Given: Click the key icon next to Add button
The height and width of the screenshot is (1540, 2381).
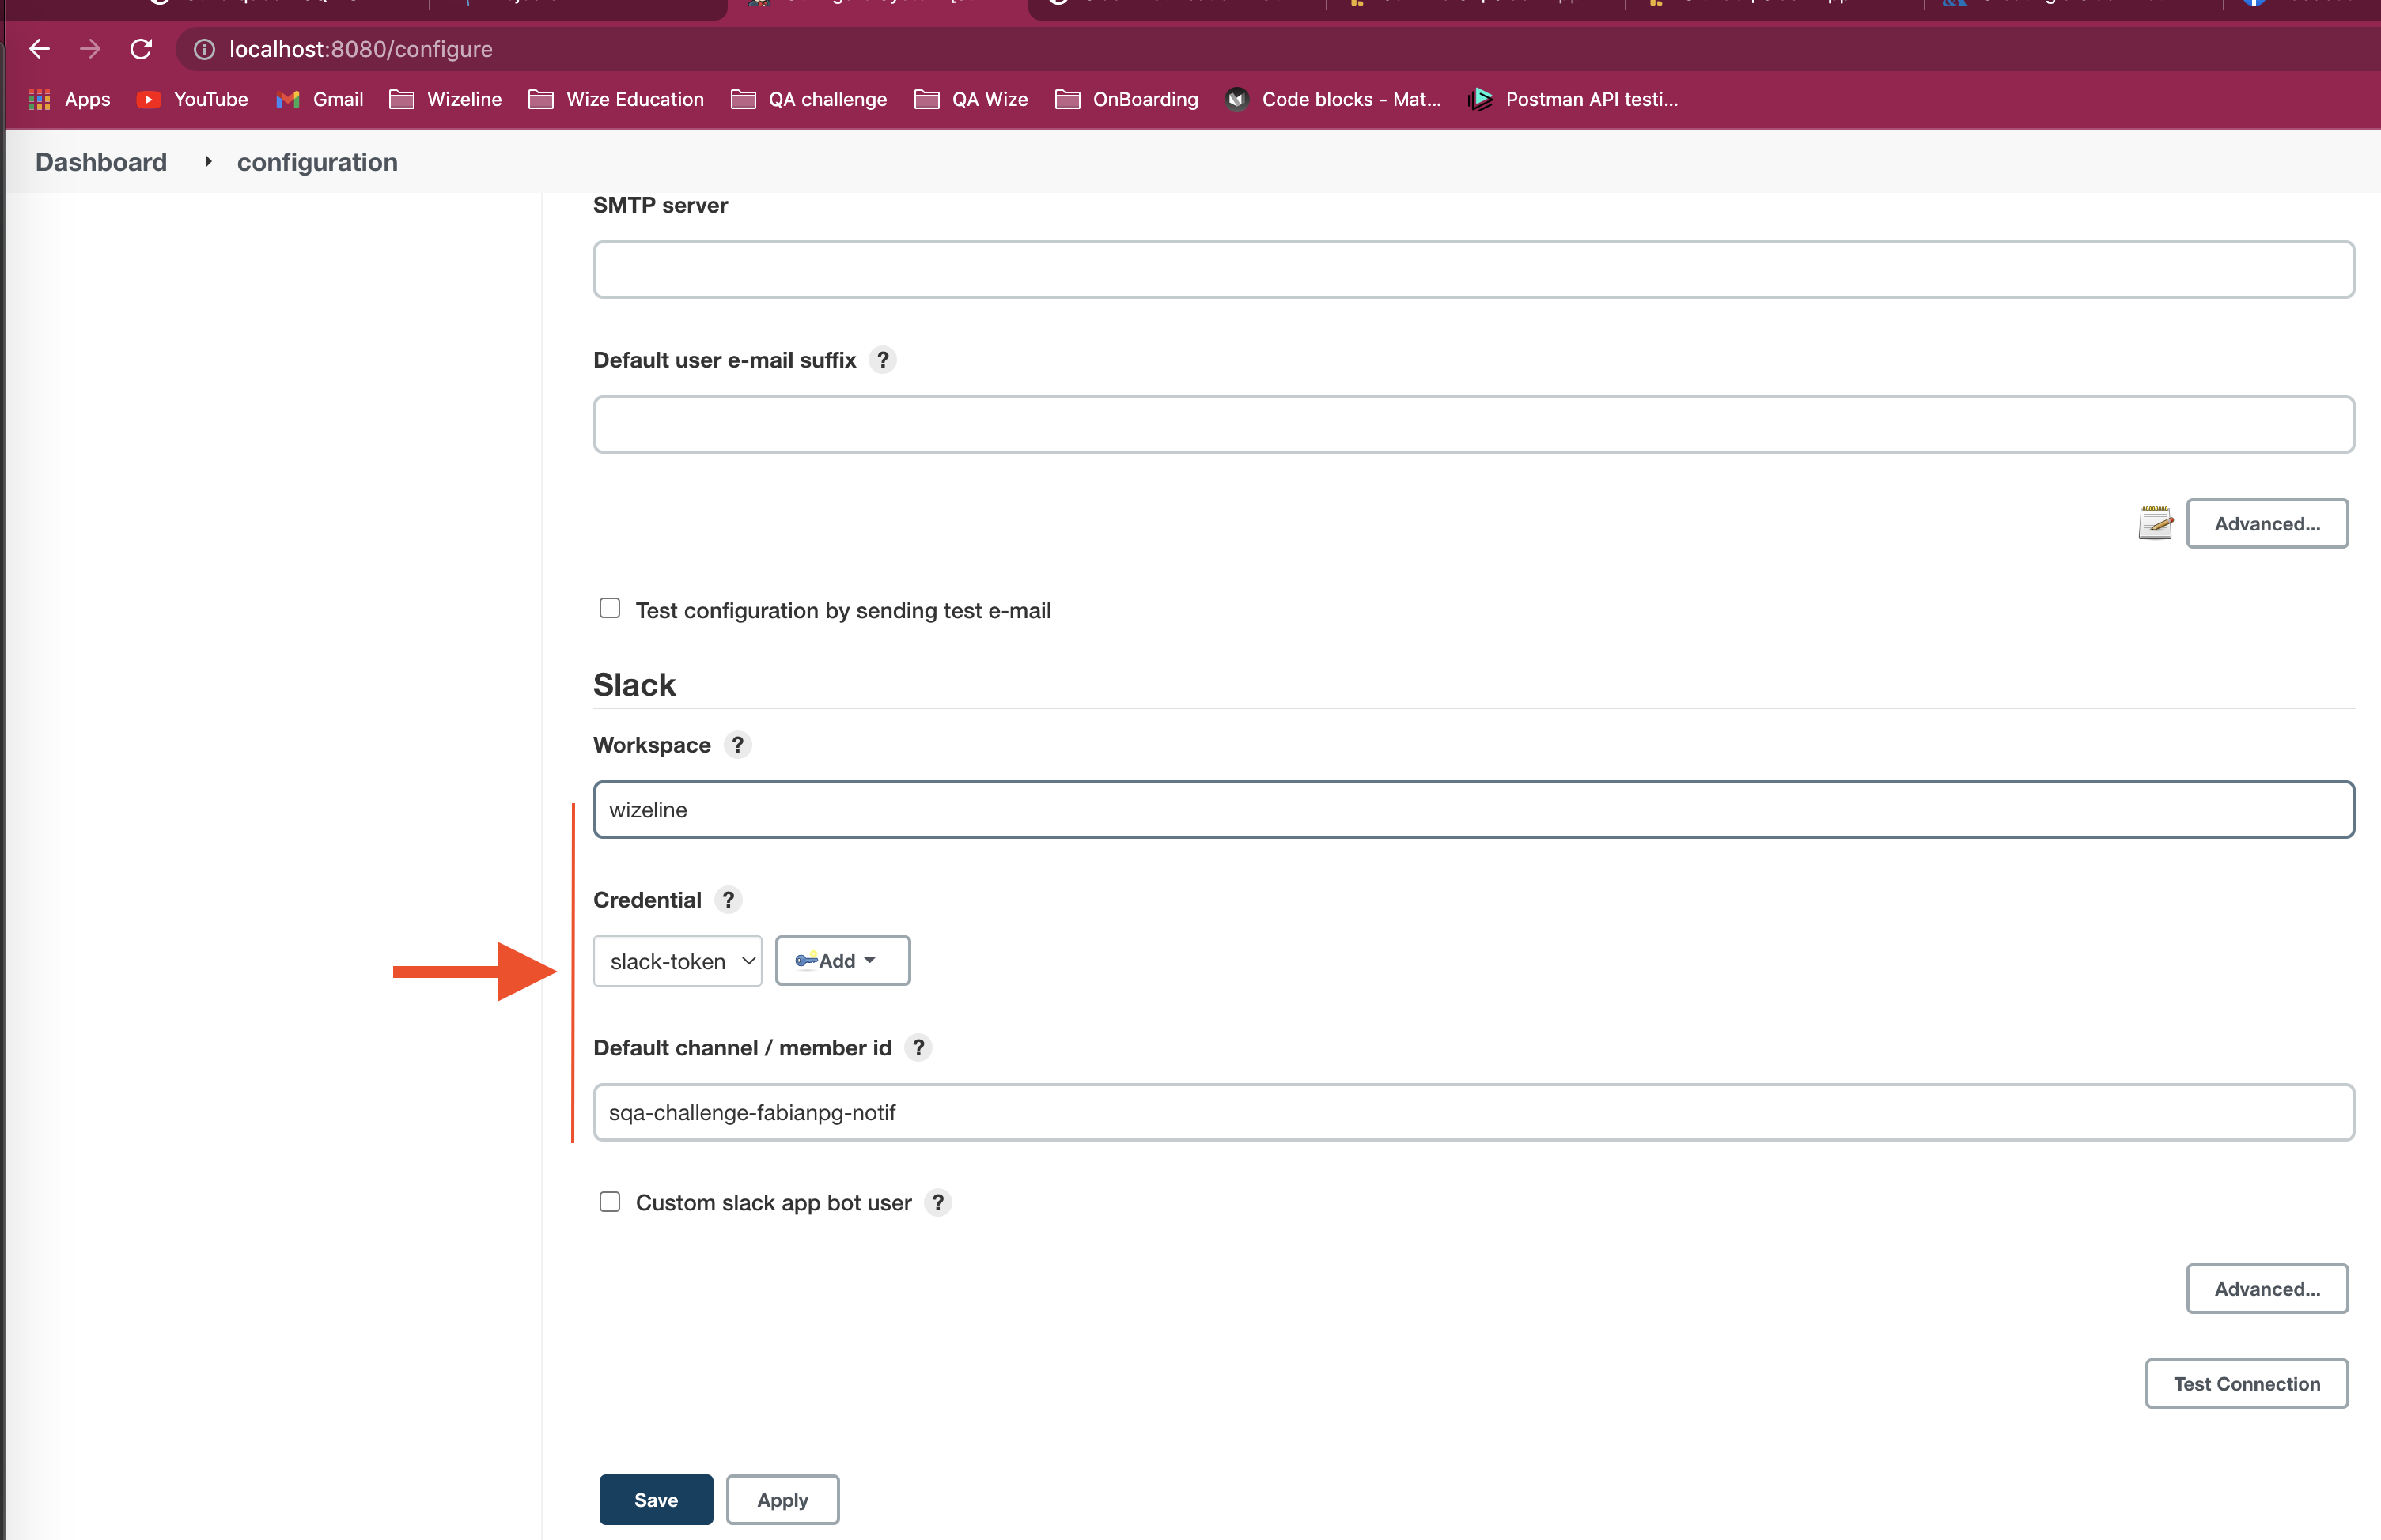Looking at the screenshot, I should coord(804,961).
